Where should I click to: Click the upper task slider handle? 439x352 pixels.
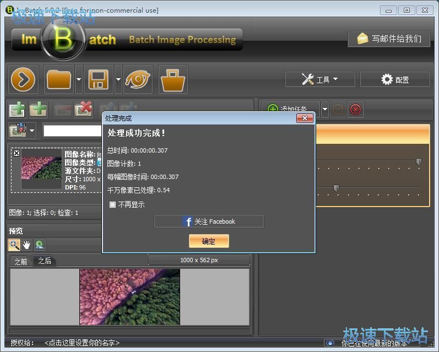[419, 161]
